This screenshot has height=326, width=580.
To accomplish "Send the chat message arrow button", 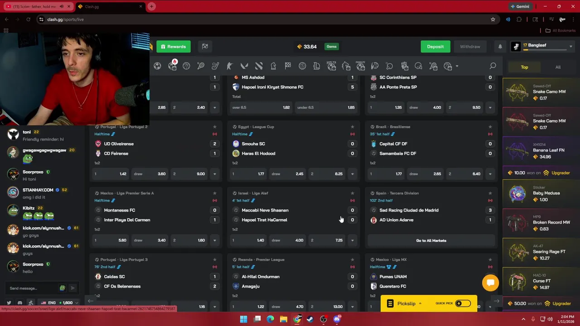I will [72, 288].
